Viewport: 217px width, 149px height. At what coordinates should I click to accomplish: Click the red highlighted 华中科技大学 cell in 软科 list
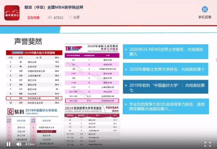pos(46,131)
